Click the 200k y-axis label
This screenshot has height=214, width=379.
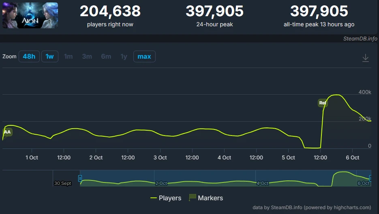[365, 119]
